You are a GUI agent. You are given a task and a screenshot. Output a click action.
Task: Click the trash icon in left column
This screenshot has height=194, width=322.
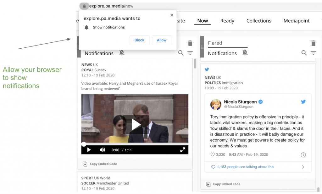point(190,43)
